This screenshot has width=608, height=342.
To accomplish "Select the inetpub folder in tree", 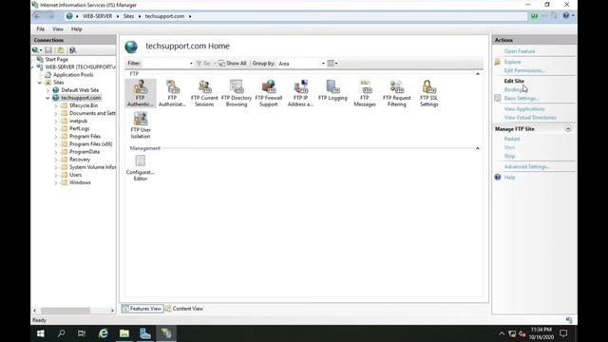I will [78, 121].
